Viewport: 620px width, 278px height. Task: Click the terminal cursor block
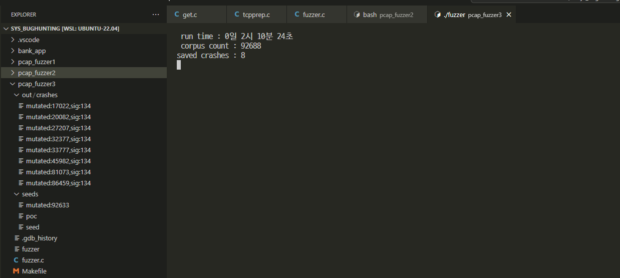[179, 65]
